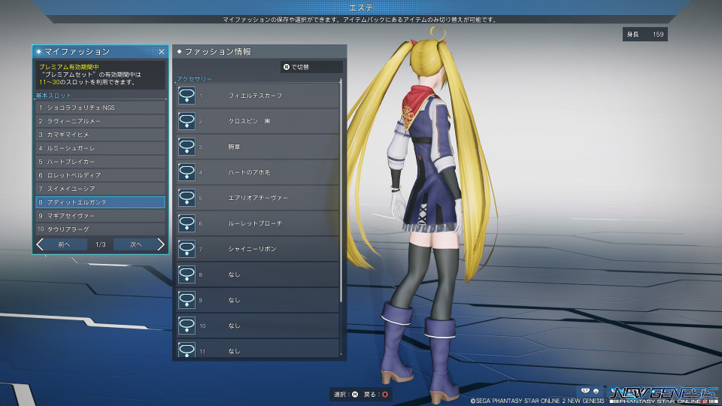This screenshot has height=406, width=722.
Task: Click the accessory icon in empty slot 10
Action: (x=187, y=326)
